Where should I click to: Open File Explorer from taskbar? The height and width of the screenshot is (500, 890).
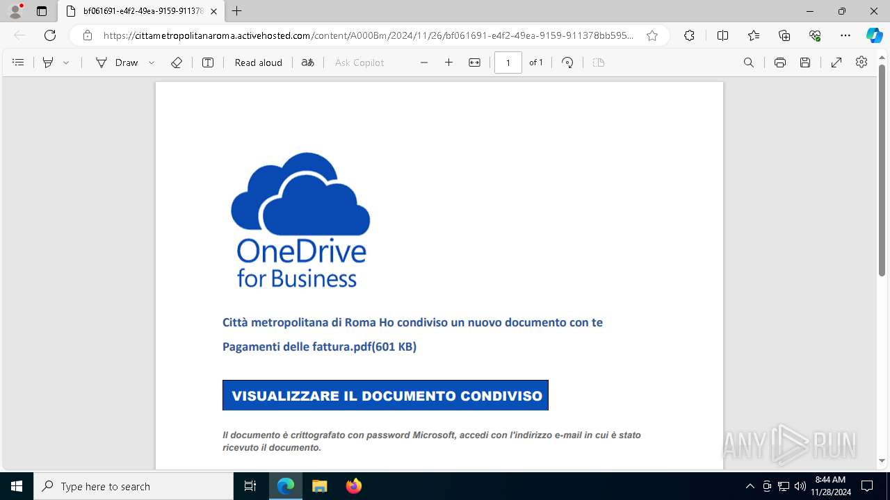point(319,486)
